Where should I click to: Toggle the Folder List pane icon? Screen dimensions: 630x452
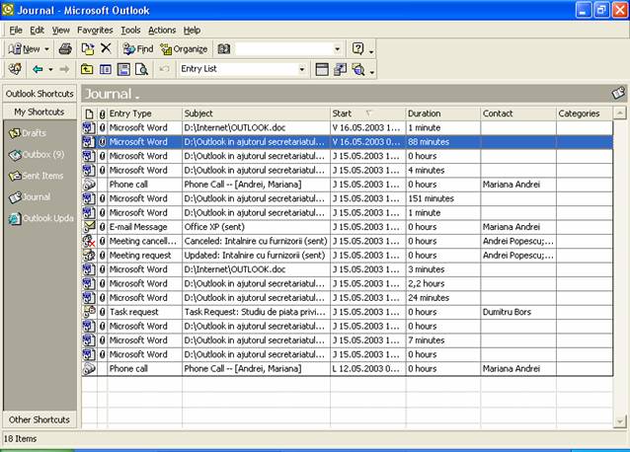tap(106, 69)
